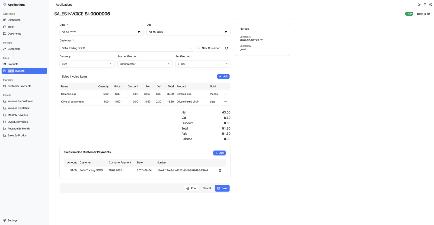Click the Customers people icon
This screenshot has height=225, width=434.
click(5, 49)
